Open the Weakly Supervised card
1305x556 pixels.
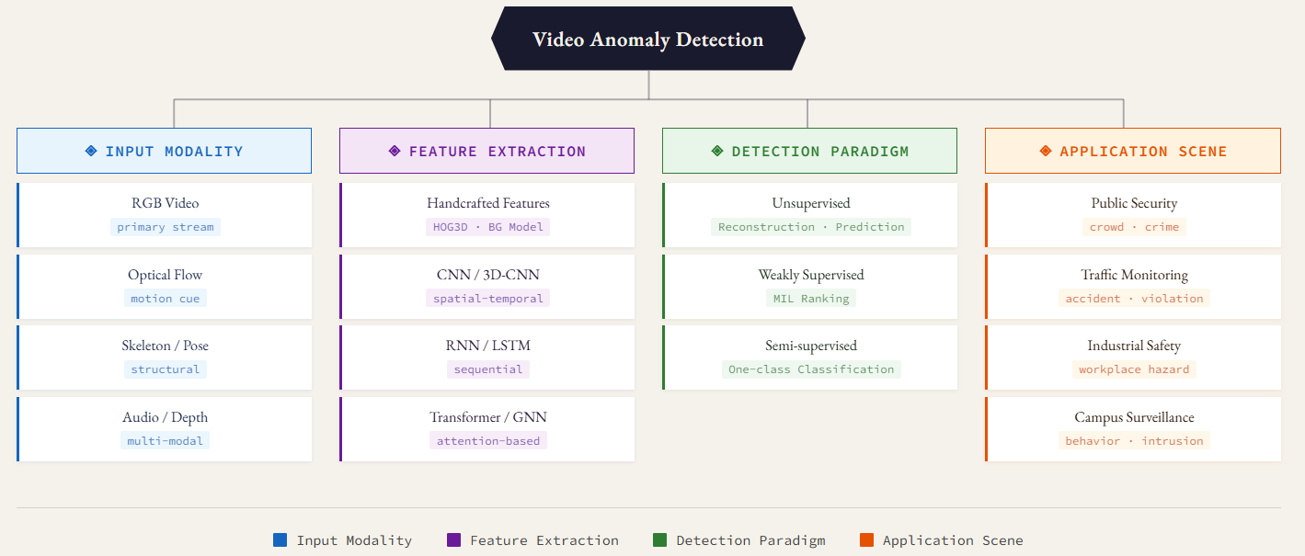tap(811, 286)
